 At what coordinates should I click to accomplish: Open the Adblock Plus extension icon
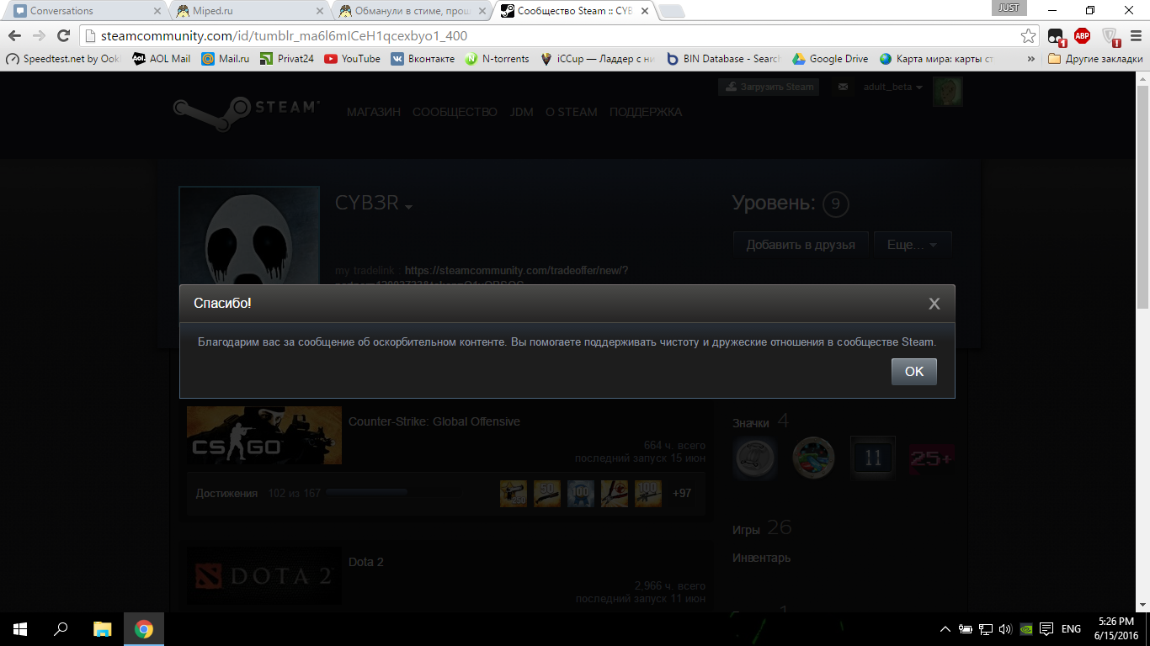[x=1082, y=36]
